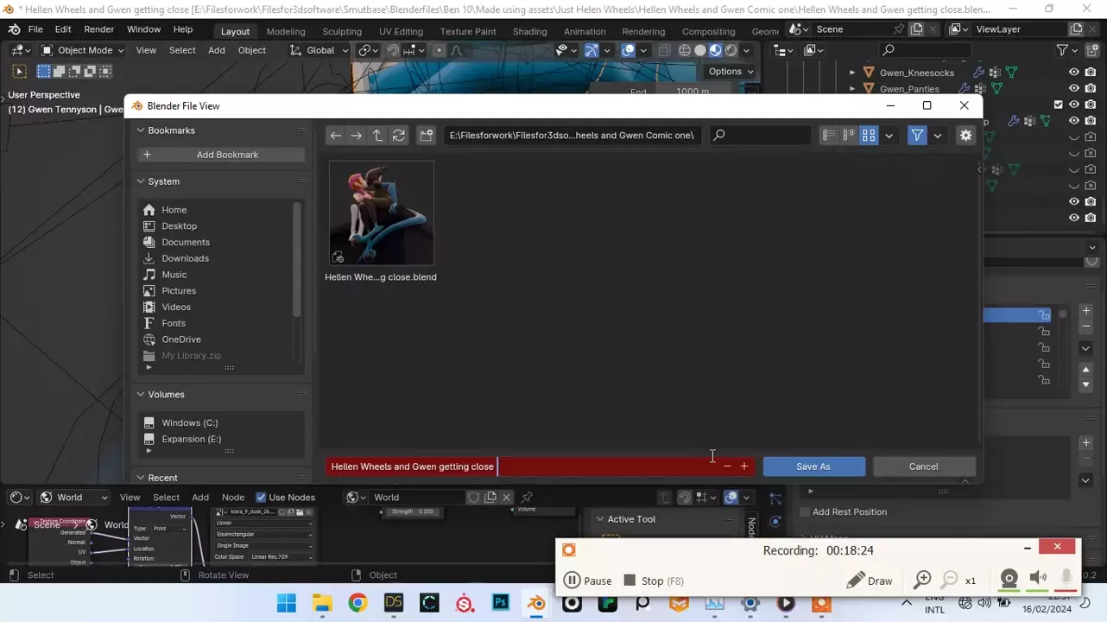Open filter settings dropdown arrow
Viewport: 1107px width, 622px height.
point(937,136)
